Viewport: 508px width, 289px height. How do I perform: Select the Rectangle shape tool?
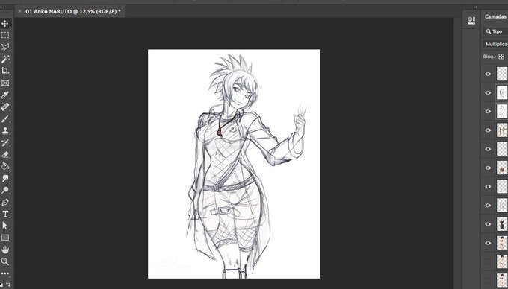[5, 238]
